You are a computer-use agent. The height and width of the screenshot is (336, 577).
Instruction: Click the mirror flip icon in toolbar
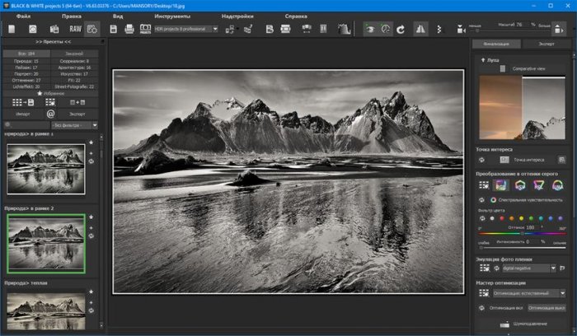pyautogui.click(x=421, y=29)
